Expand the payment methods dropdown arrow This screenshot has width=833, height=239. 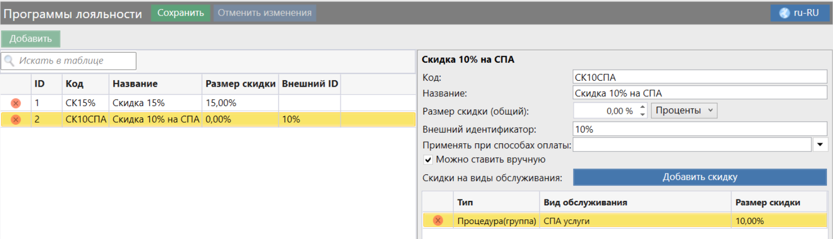[819, 145]
